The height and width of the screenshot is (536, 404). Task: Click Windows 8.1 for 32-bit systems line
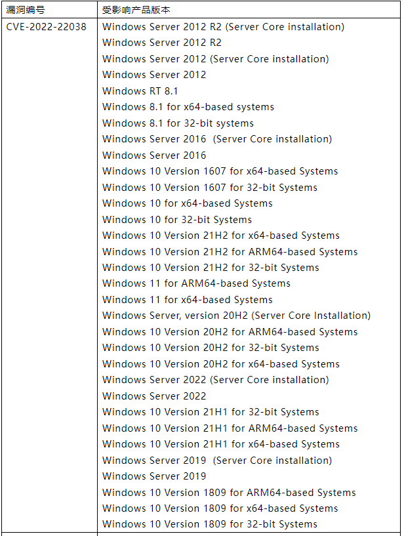(x=178, y=123)
